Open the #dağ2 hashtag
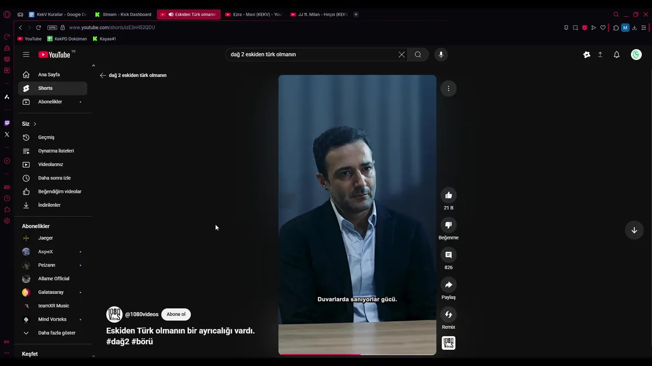This screenshot has height=366, width=652. point(118,342)
